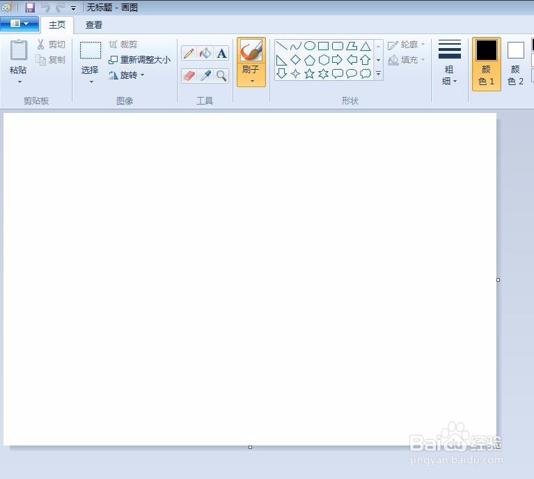Pick the up arrow shape
Viewport: 534px width, 479px height.
coord(366,60)
